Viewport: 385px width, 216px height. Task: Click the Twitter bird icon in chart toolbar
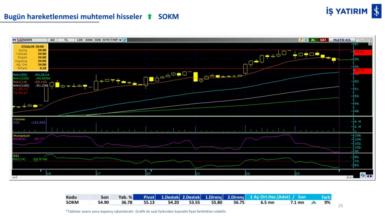pos(125,40)
